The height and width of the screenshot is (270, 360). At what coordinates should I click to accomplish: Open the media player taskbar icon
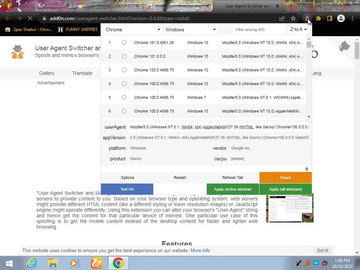[74, 263]
